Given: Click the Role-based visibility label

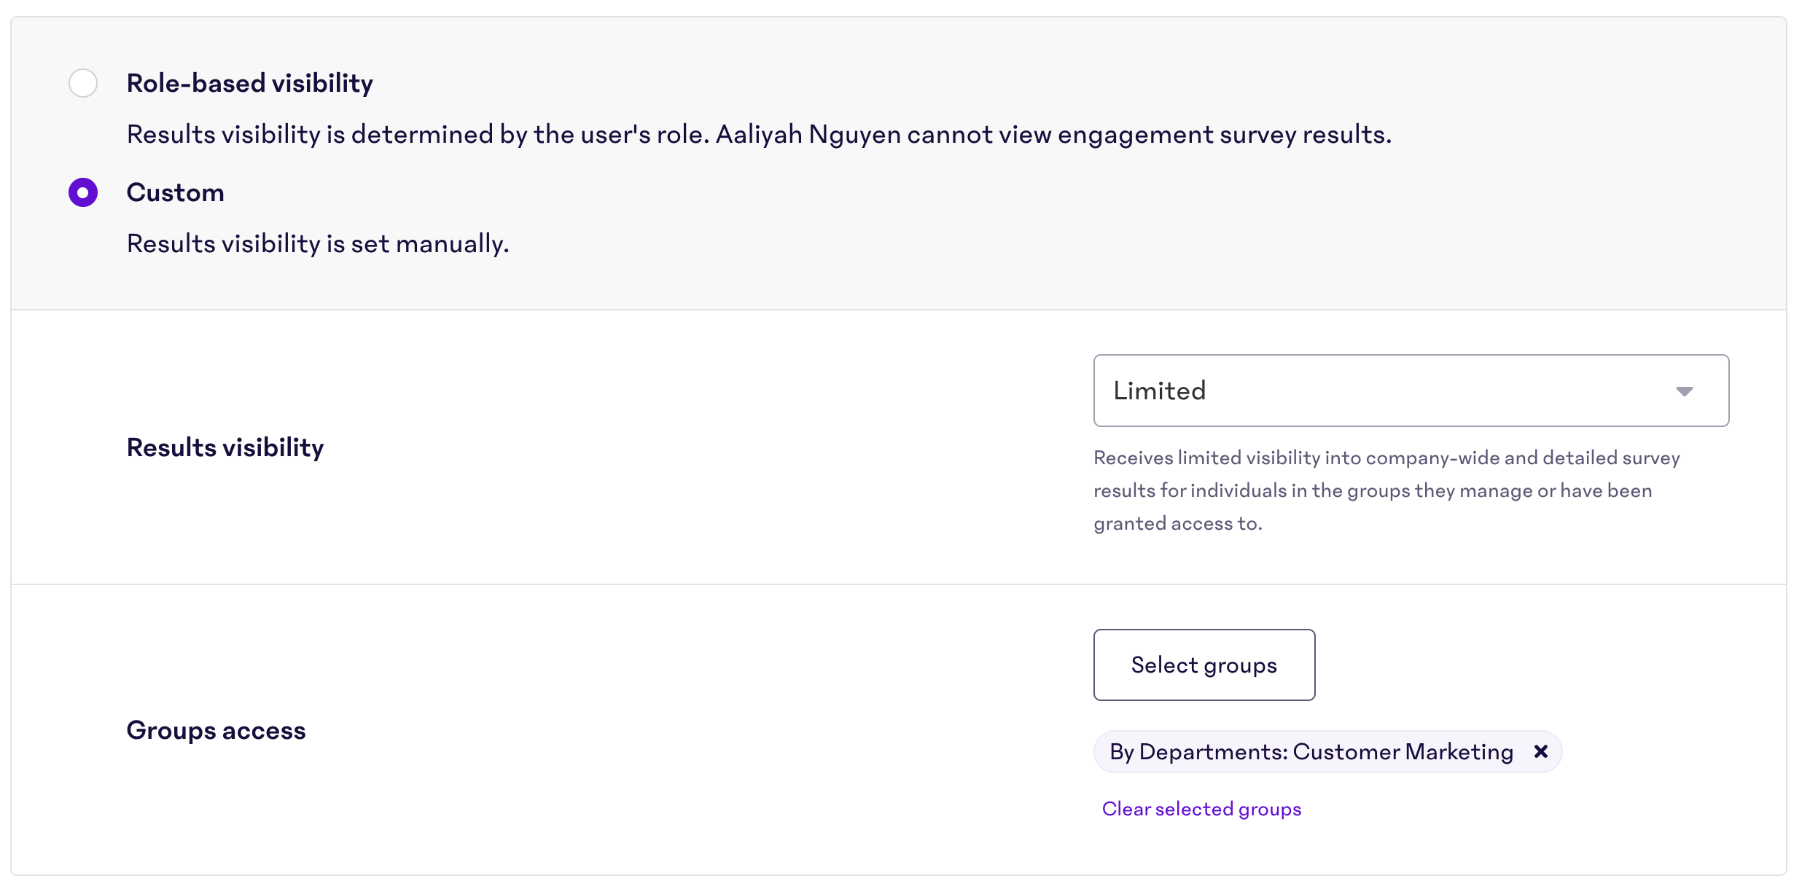Looking at the screenshot, I should tap(250, 83).
